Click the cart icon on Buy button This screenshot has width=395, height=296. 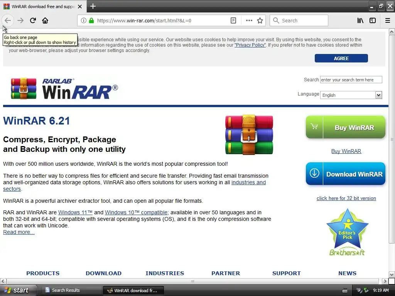pos(314,126)
